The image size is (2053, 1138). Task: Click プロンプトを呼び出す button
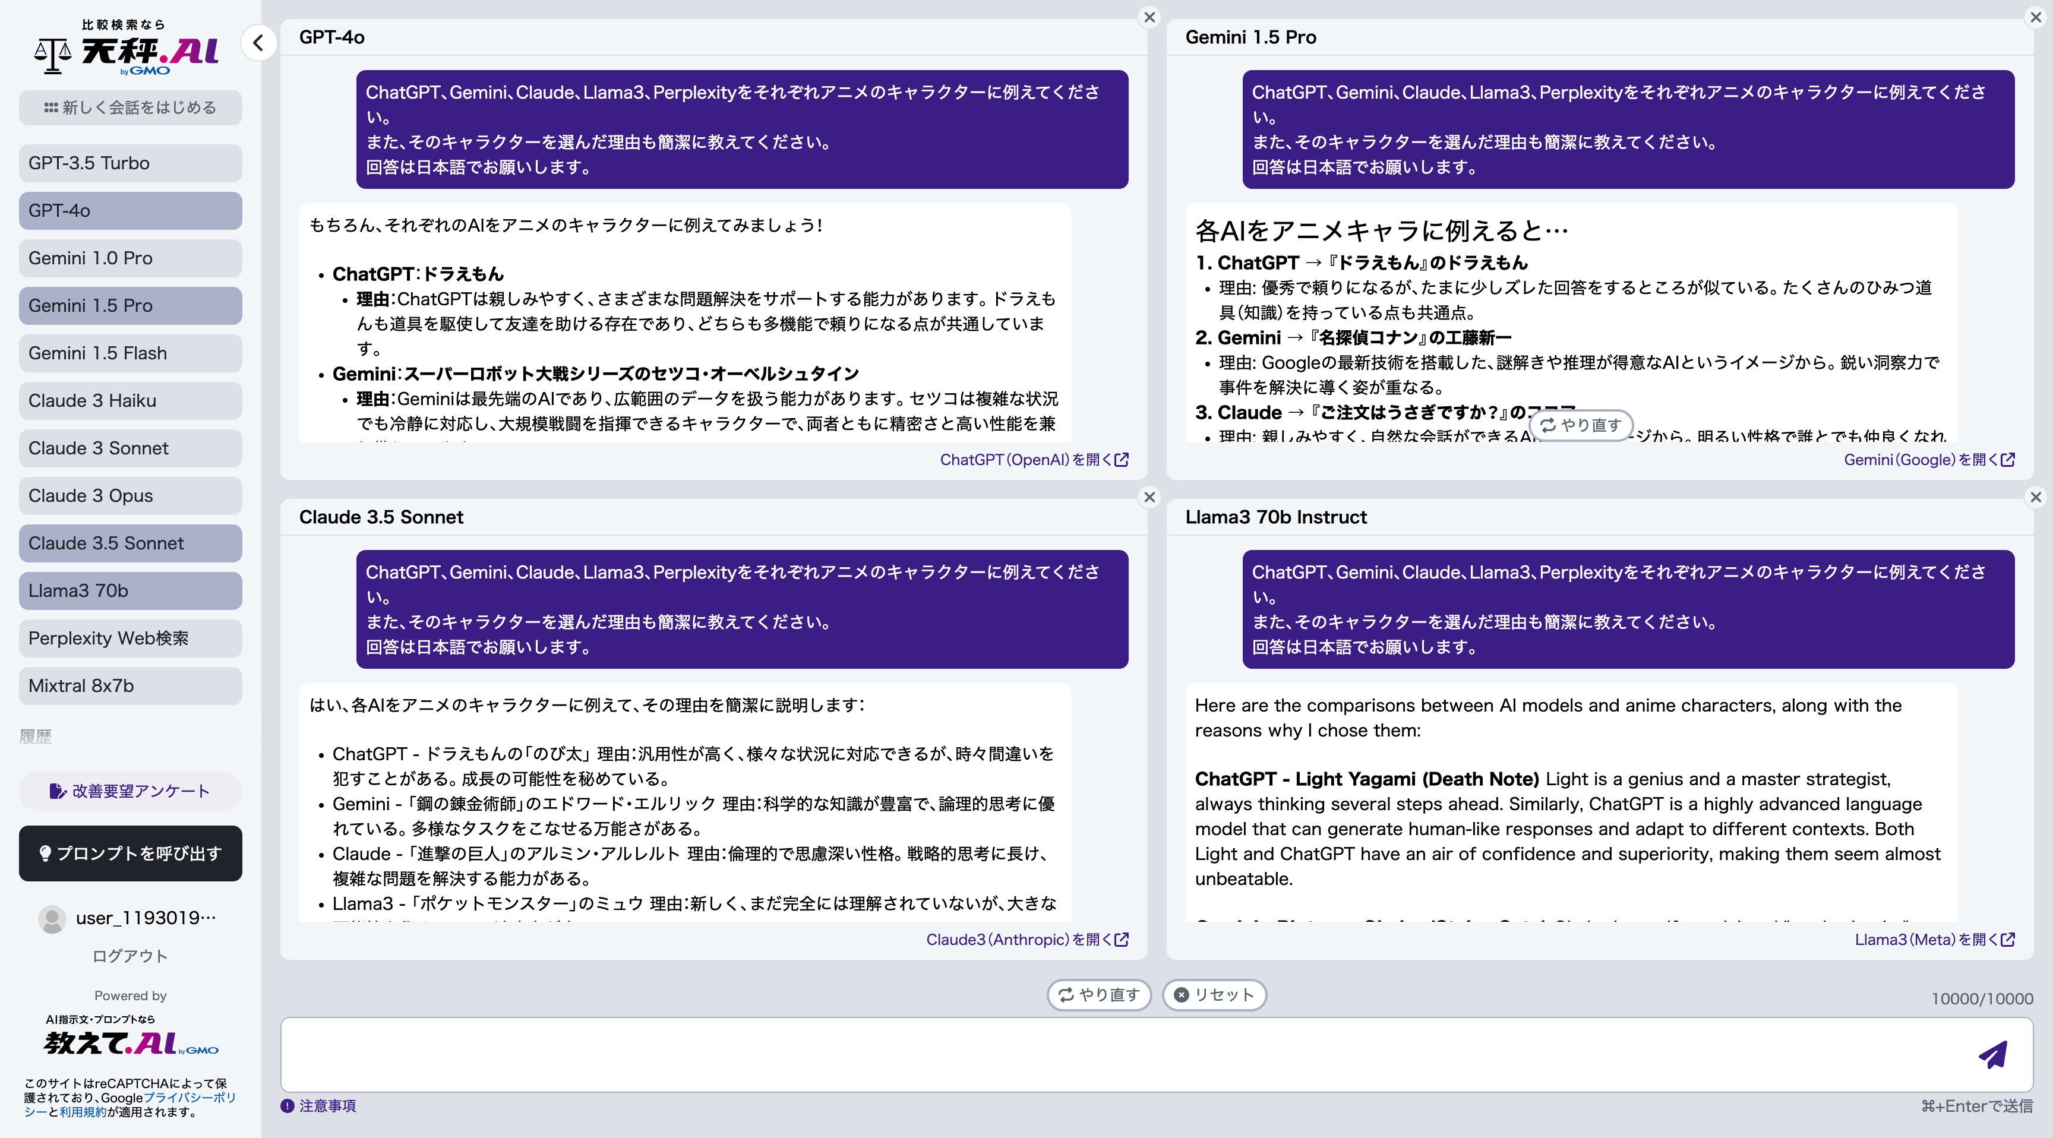(x=131, y=853)
